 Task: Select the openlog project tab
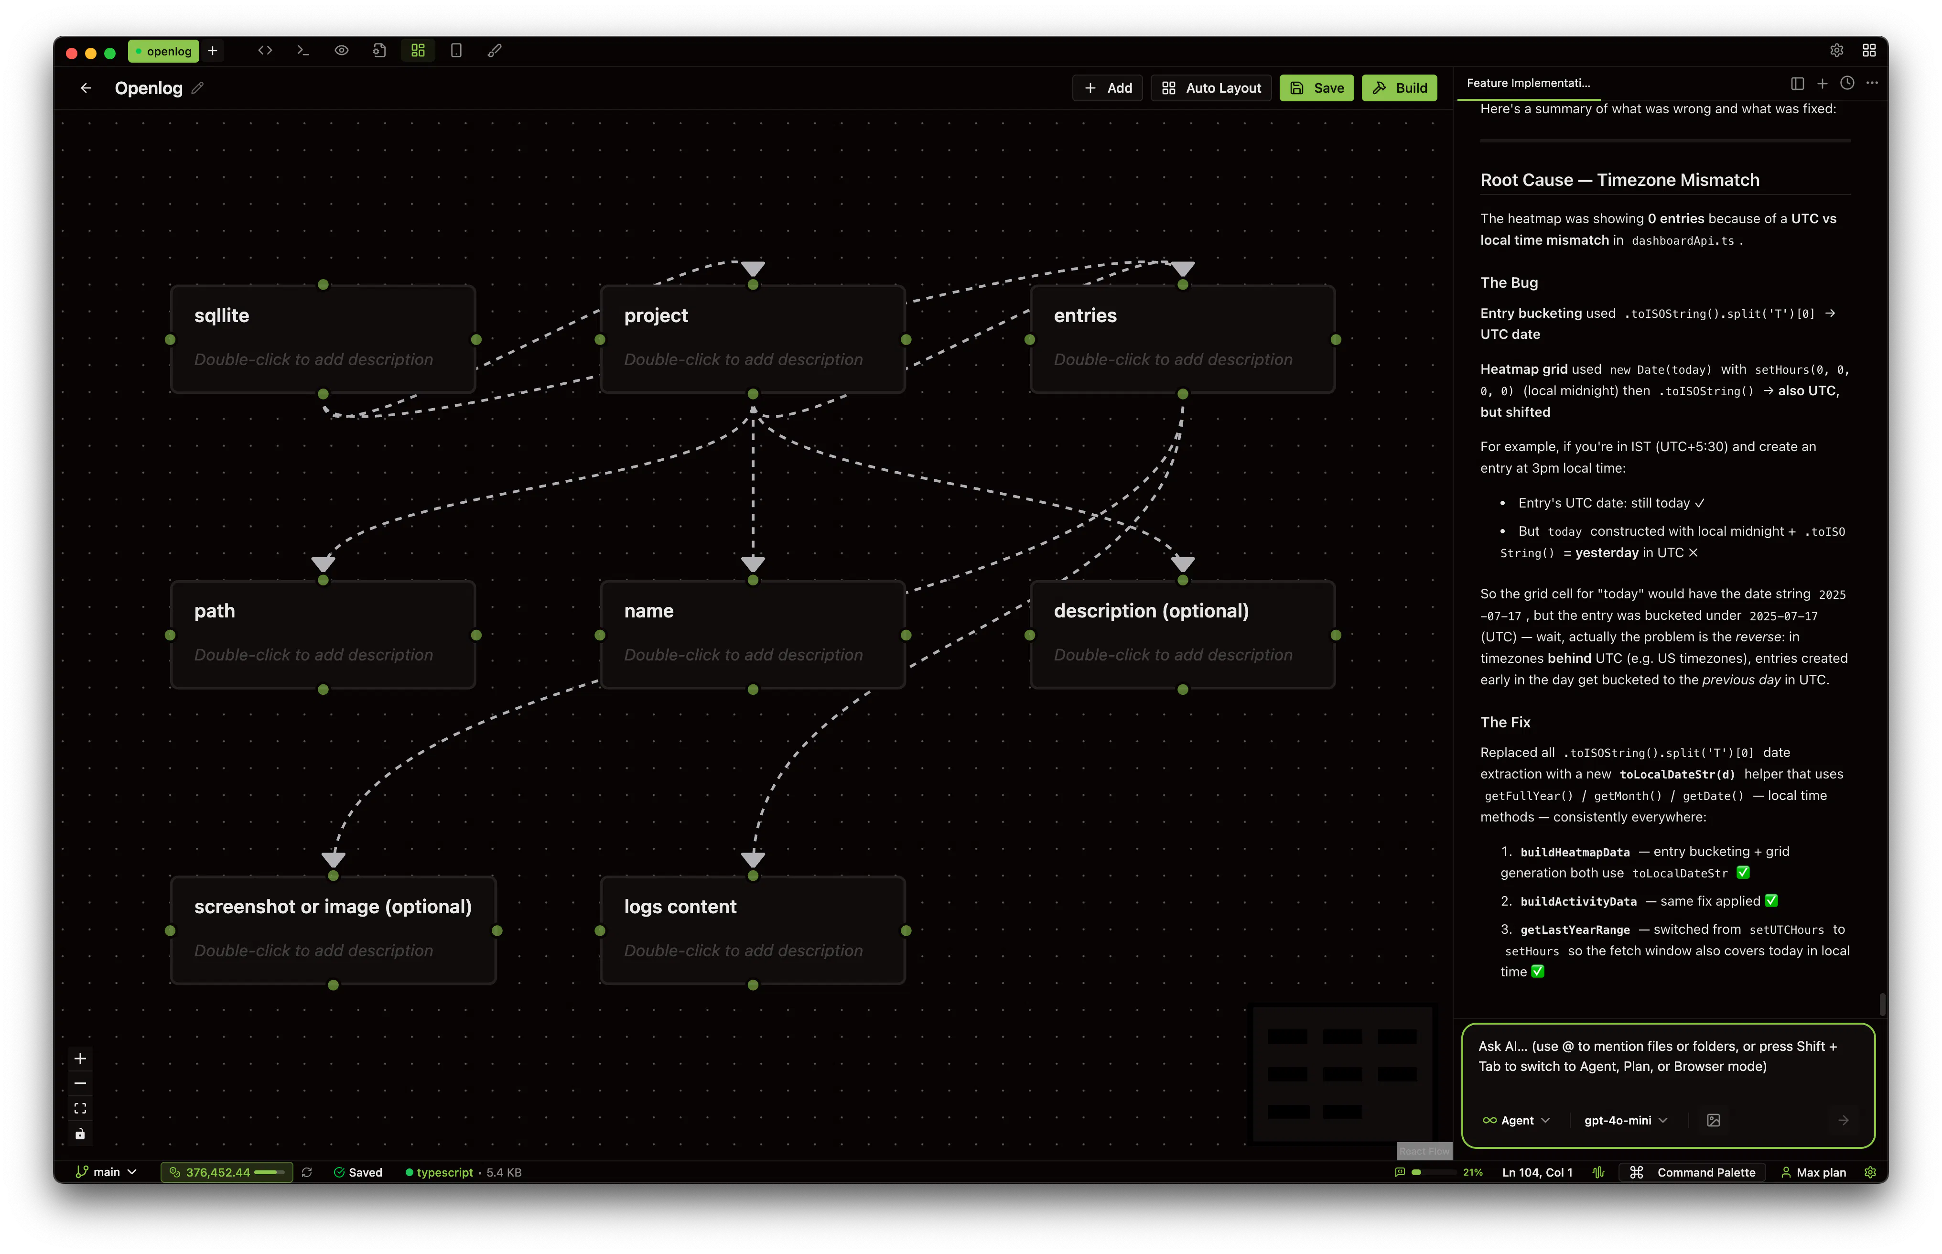click(164, 51)
